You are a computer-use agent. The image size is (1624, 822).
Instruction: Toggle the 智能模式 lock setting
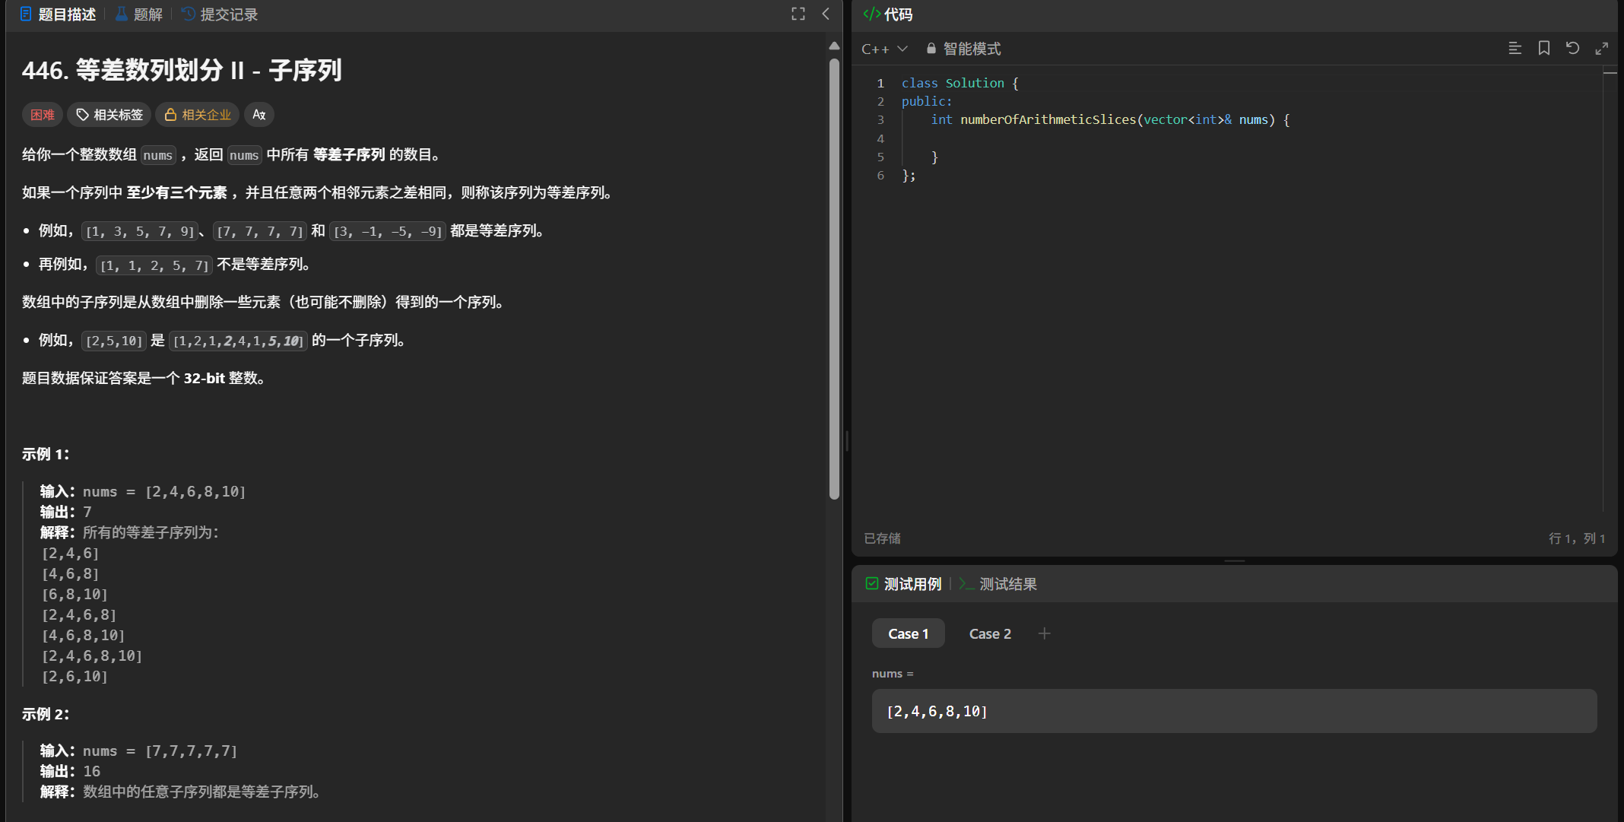pos(963,49)
